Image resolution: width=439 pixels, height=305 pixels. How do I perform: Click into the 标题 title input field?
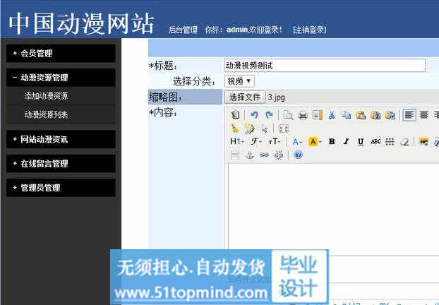[x=325, y=66]
